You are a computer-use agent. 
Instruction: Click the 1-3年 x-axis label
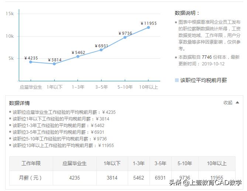[78, 87]
